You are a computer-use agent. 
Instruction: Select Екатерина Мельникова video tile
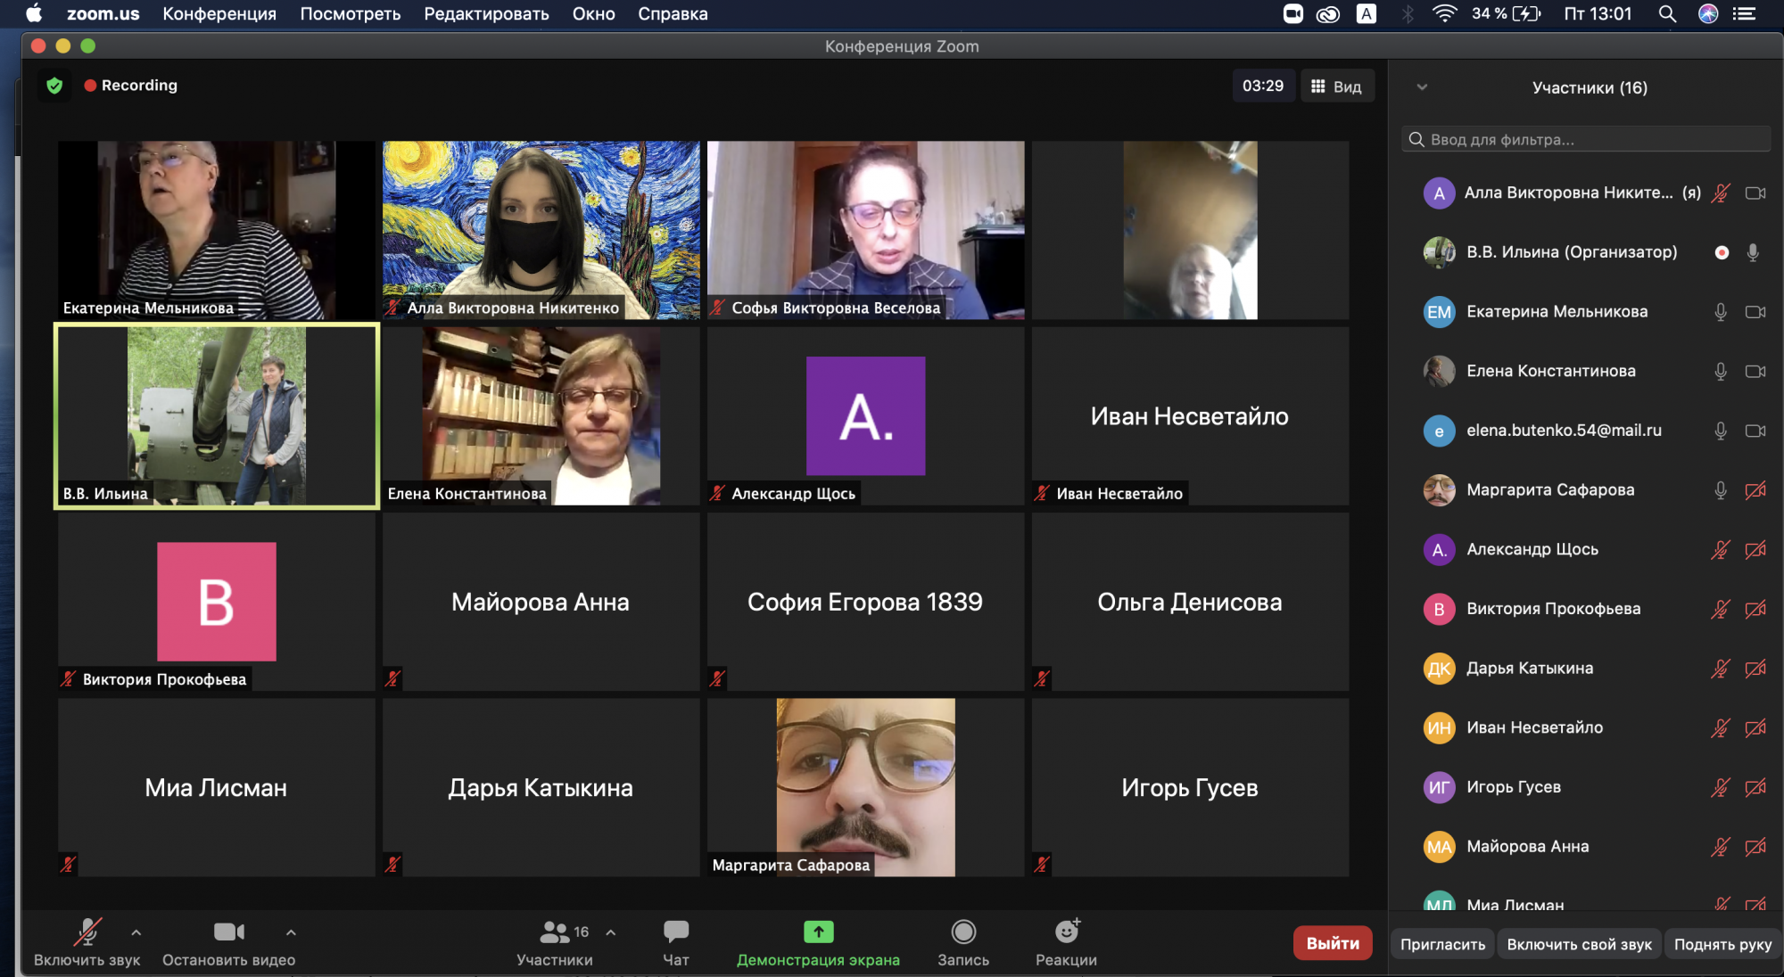pyautogui.click(x=217, y=230)
